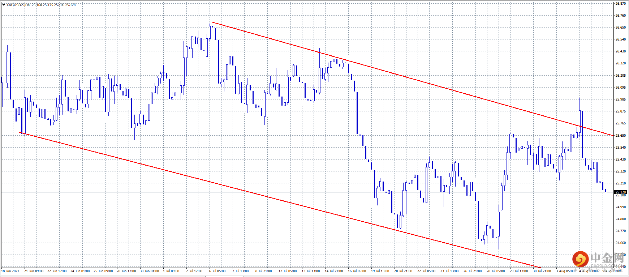Click the 14 Jul 21:00 time label
The width and height of the screenshot is (629, 277).
pos(334,271)
